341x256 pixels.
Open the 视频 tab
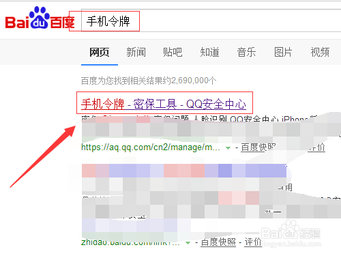point(320,53)
